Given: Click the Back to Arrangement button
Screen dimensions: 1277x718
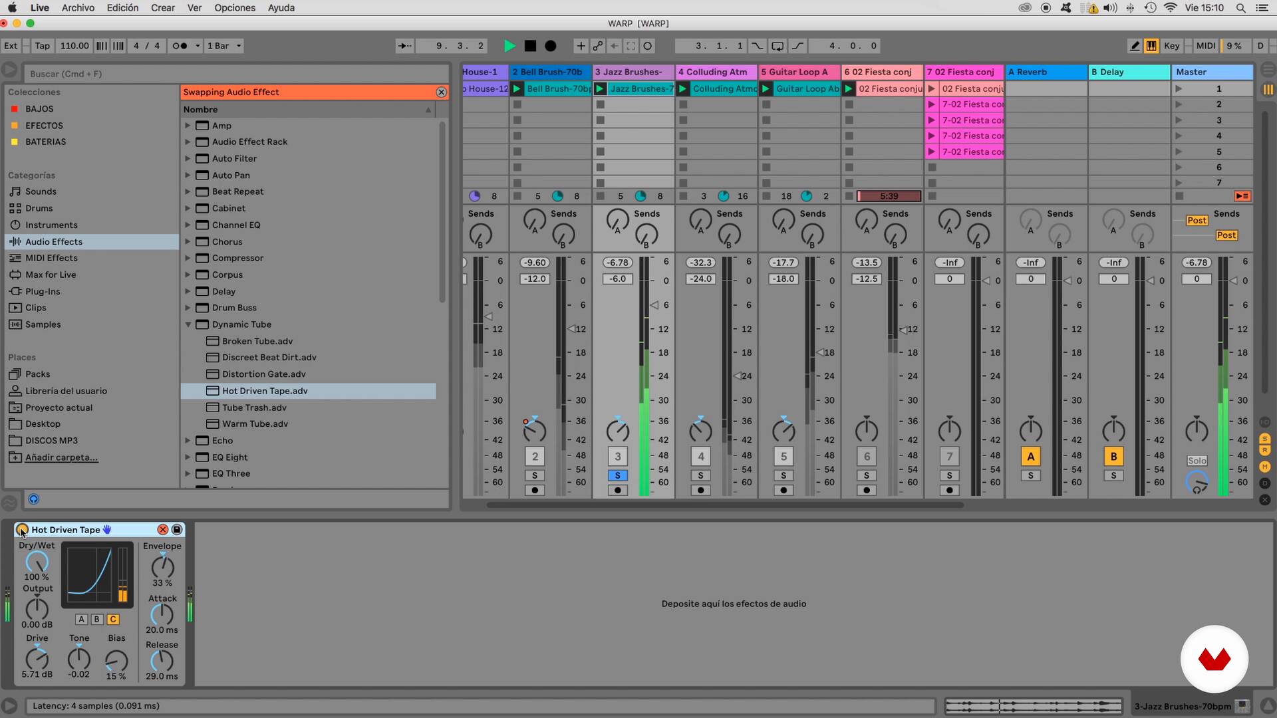Looking at the screenshot, I should coord(1242,196).
